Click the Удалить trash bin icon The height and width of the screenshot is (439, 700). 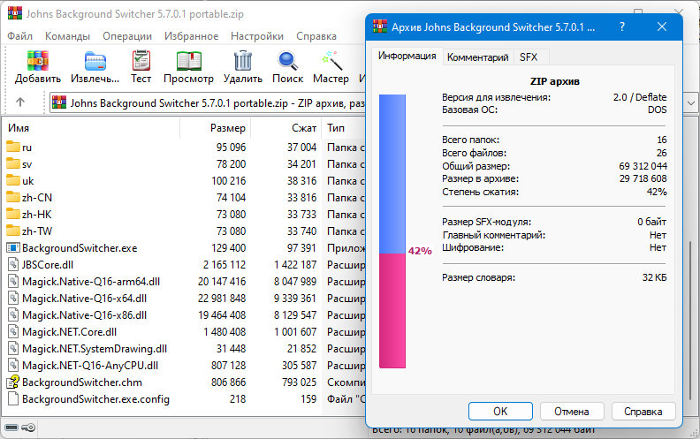(243, 61)
